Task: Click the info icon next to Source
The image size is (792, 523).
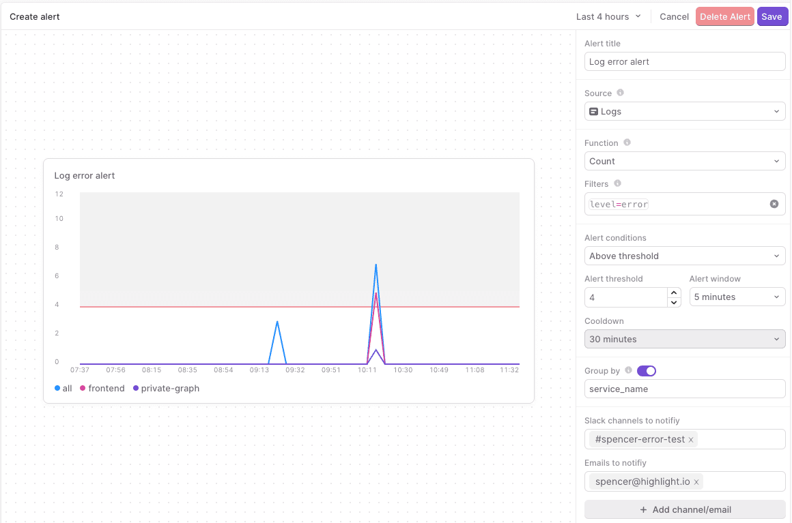Action: (620, 93)
